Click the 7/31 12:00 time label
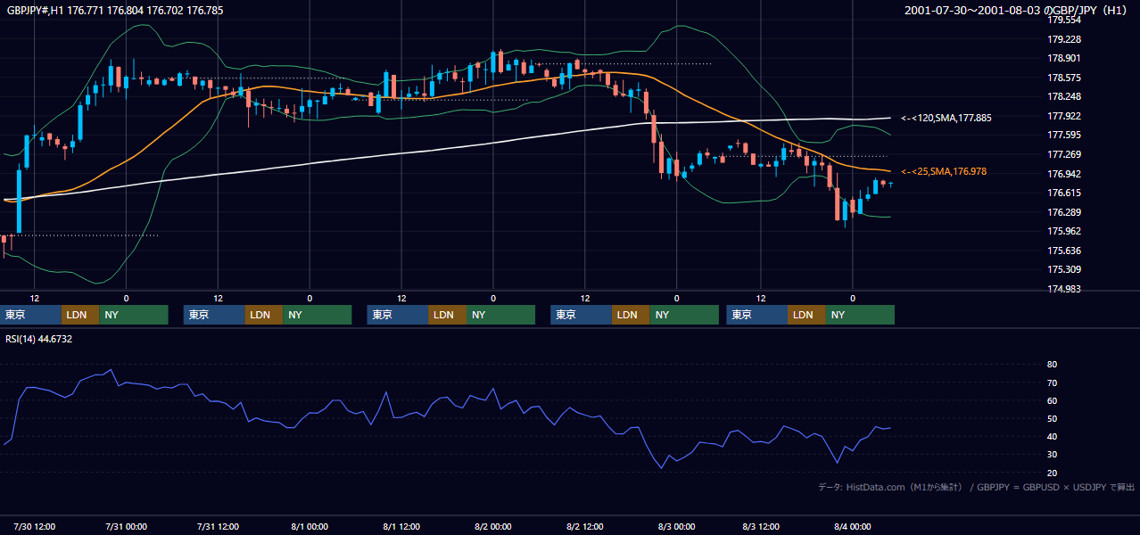This screenshot has height=535, width=1140. (x=218, y=526)
